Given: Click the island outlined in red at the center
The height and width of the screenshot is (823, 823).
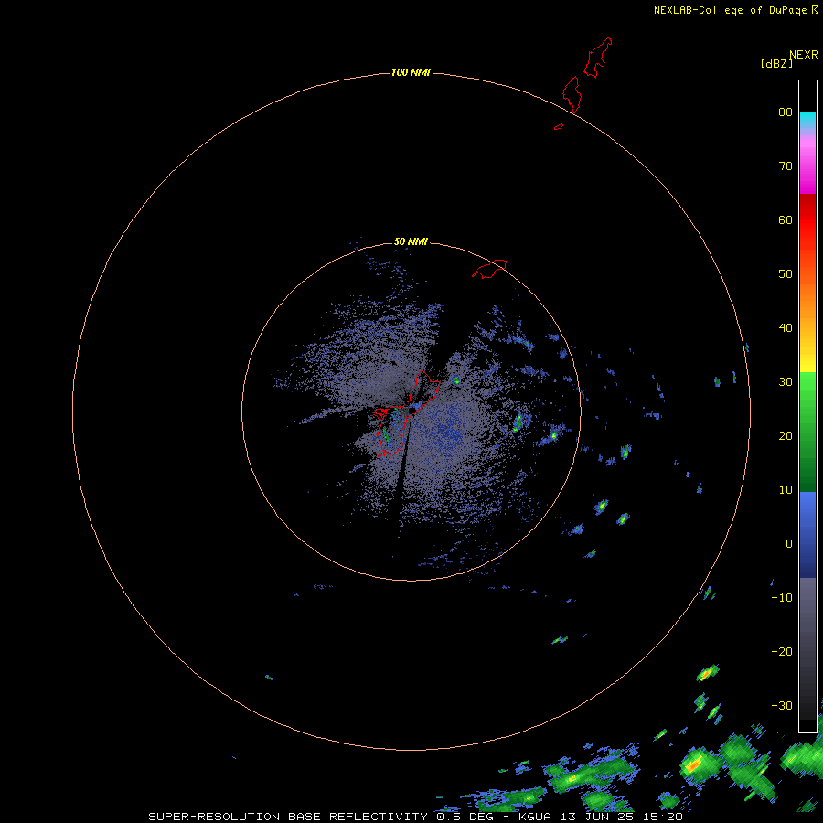Looking at the screenshot, I should point(406,413).
